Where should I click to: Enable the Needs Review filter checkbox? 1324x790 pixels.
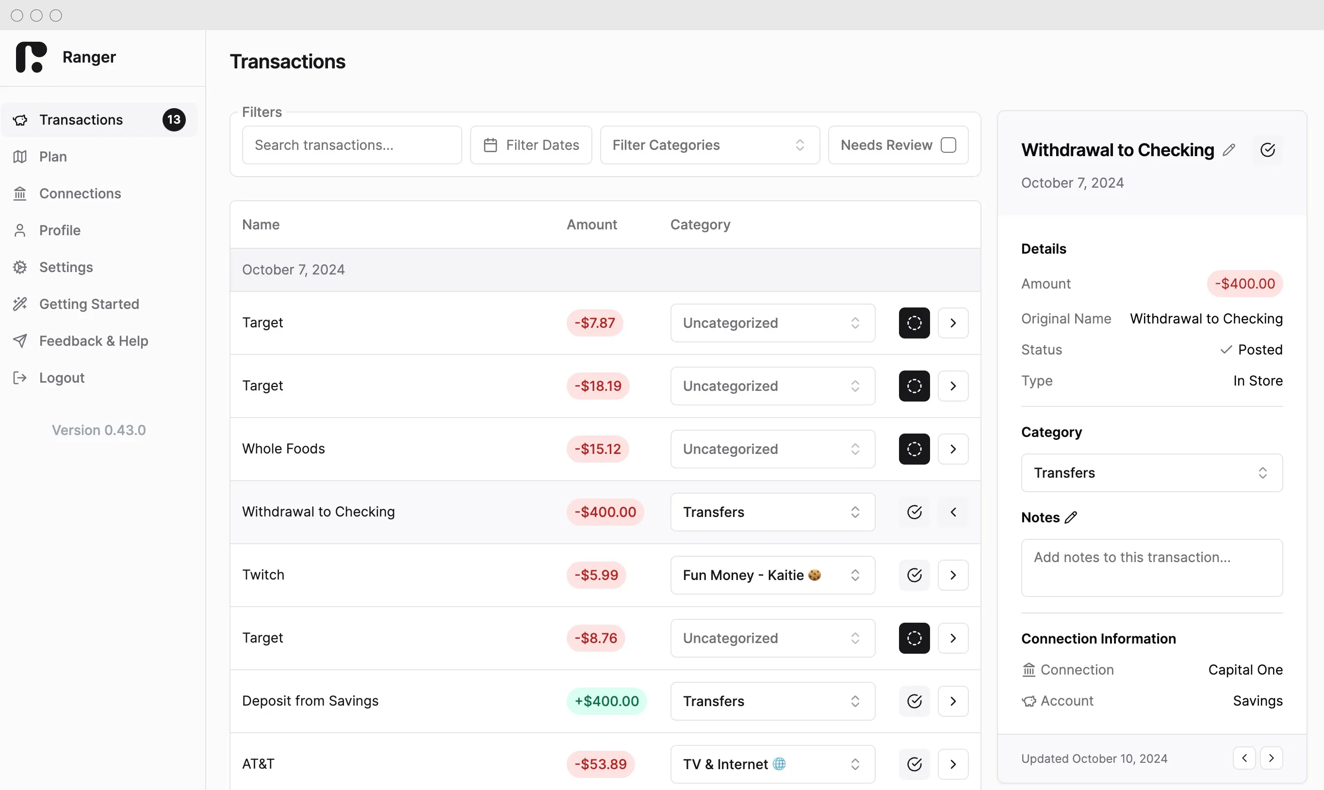[x=949, y=145]
